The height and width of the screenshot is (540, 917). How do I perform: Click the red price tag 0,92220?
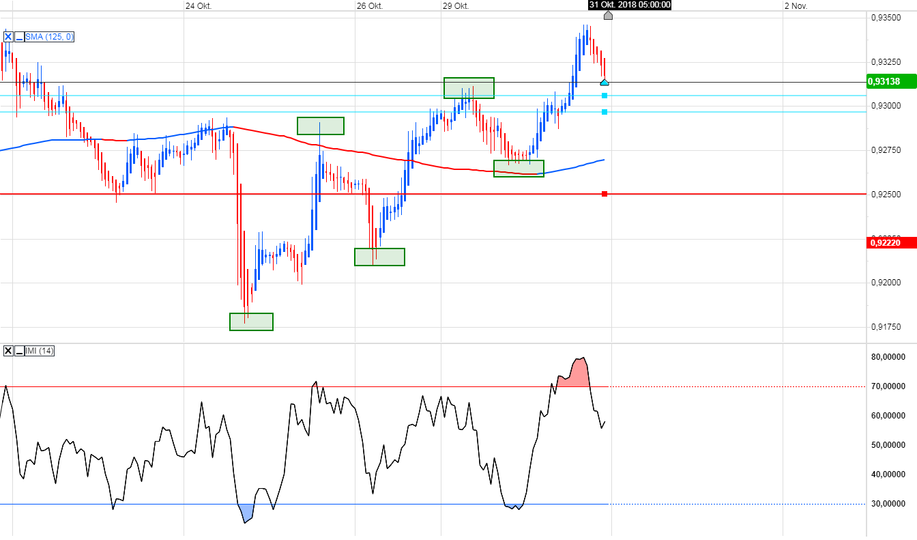point(888,242)
